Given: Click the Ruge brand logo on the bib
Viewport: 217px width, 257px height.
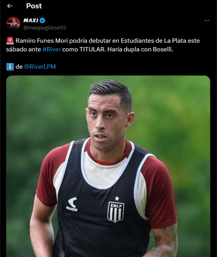Looking at the screenshot, I should (72, 204).
